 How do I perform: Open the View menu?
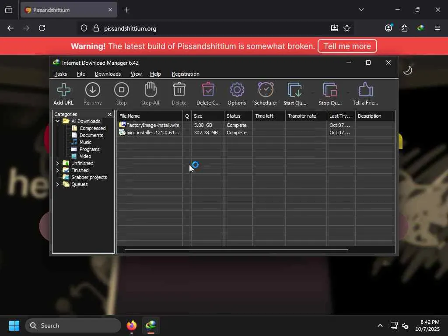[x=136, y=74]
